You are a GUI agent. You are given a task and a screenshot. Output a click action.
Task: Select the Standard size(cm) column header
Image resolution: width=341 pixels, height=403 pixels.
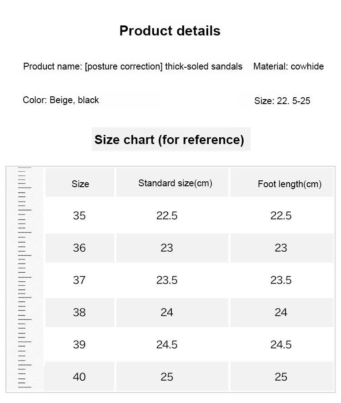pos(172,183)
